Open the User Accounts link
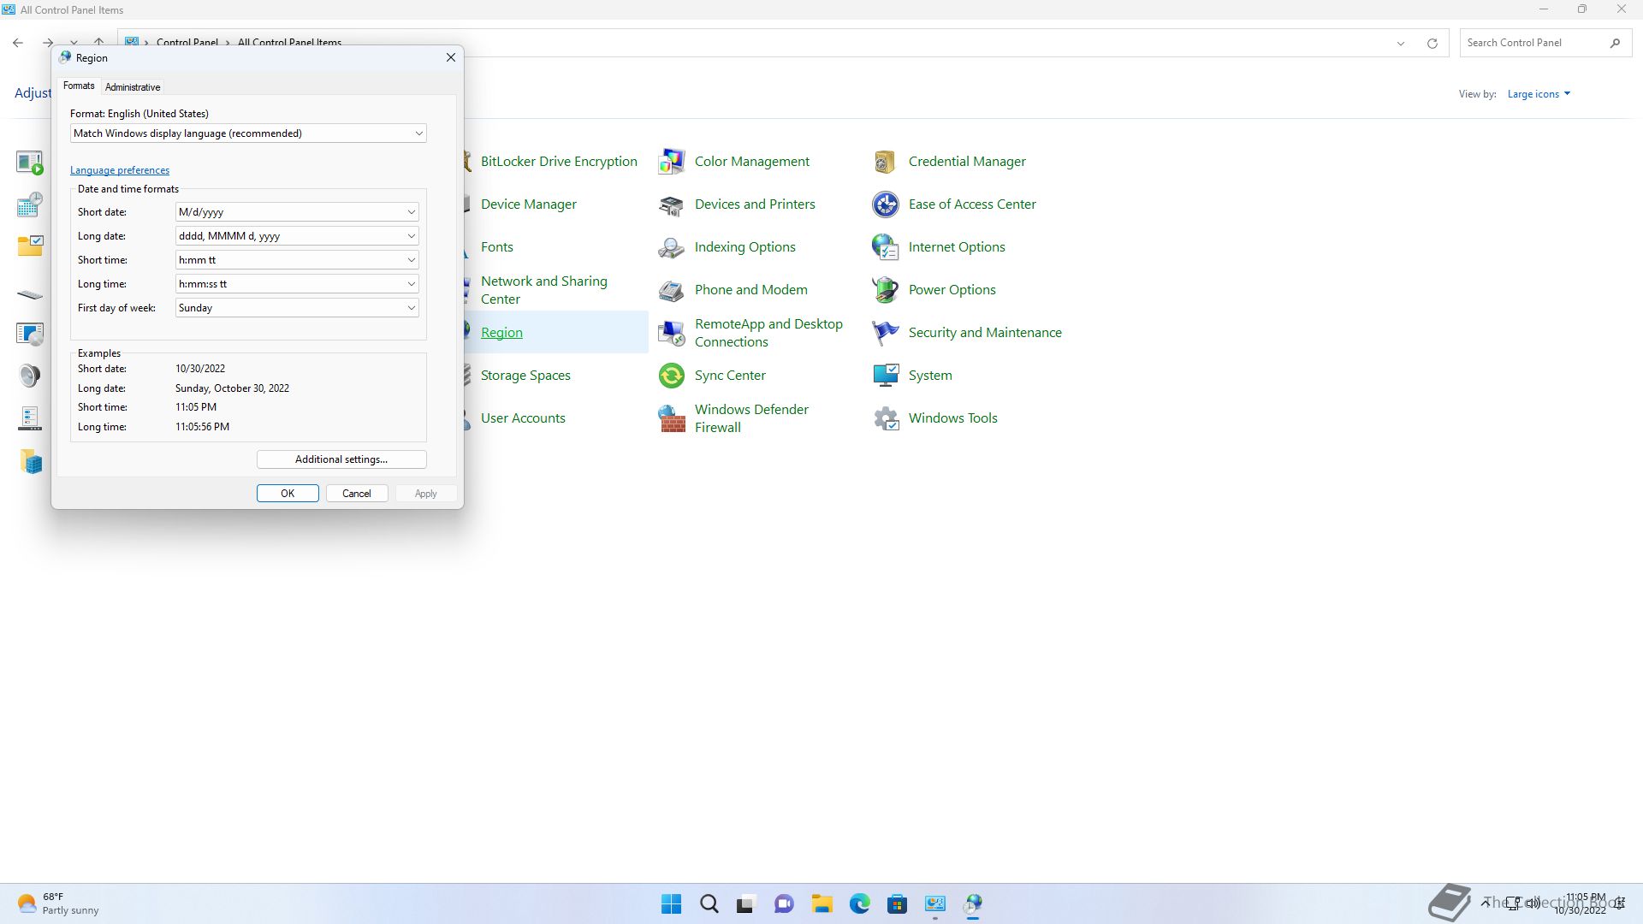This screenshot has height=924, width=1643. [x=523, y=418]
